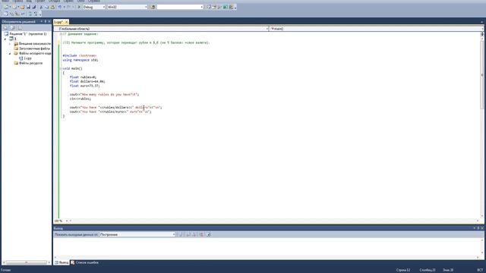Switch to the Вывод bottom tab
Viewport: 486px width, 273px height.
click(x=62, y=262)
